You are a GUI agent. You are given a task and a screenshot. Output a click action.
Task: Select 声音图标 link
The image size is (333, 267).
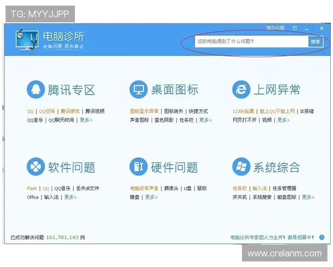[139, 120]
